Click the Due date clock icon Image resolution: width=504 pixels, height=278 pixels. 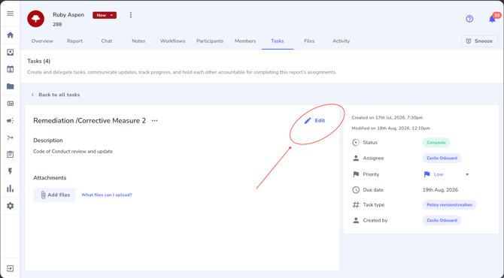point(356,190)
